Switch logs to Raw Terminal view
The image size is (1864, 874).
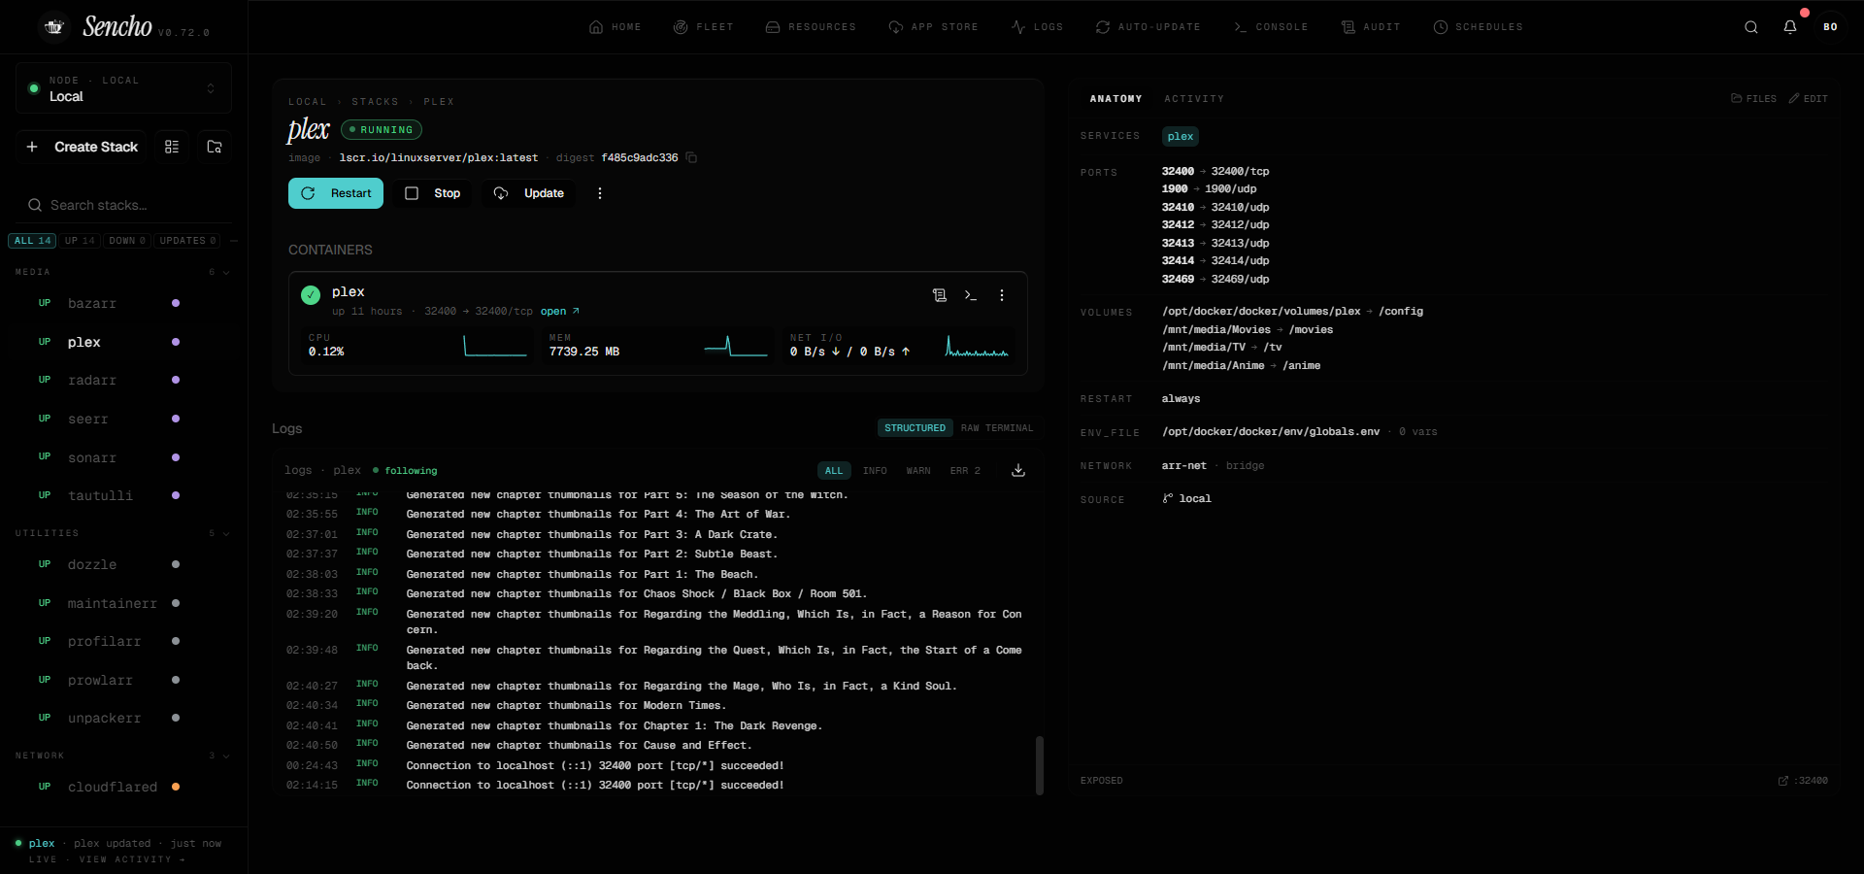tap(997, 428)
